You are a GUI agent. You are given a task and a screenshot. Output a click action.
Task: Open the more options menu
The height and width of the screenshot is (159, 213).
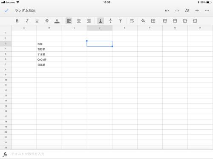click(207, 11)
